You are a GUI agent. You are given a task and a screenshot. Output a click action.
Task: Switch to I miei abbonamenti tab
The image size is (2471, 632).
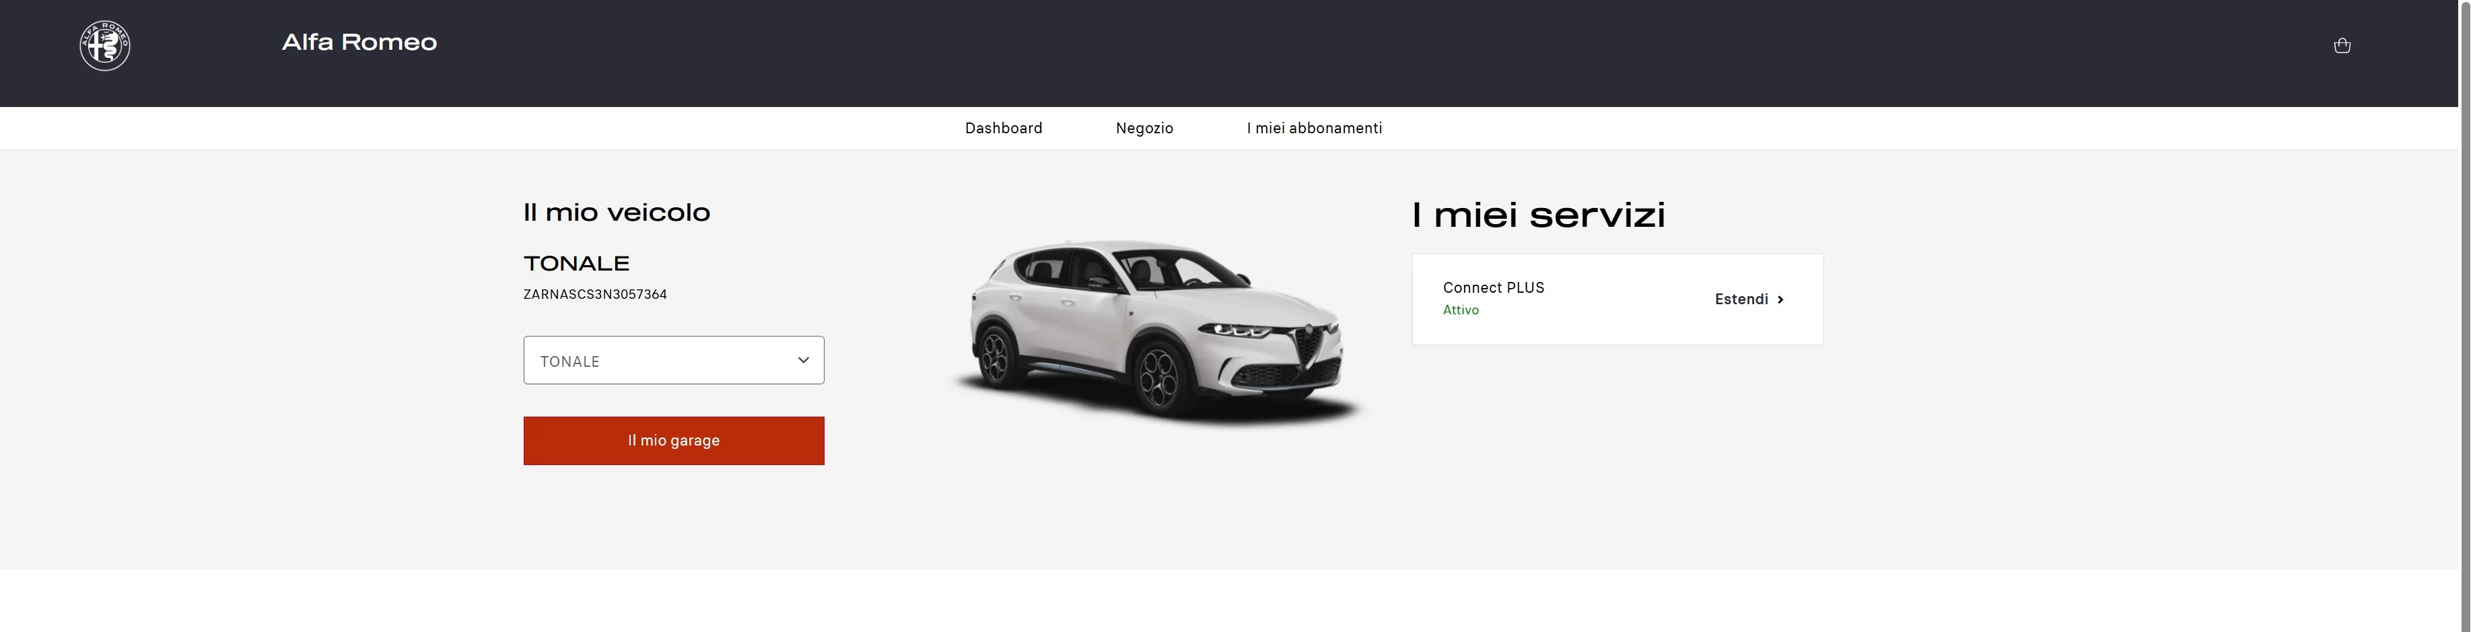pos(1314,128)
